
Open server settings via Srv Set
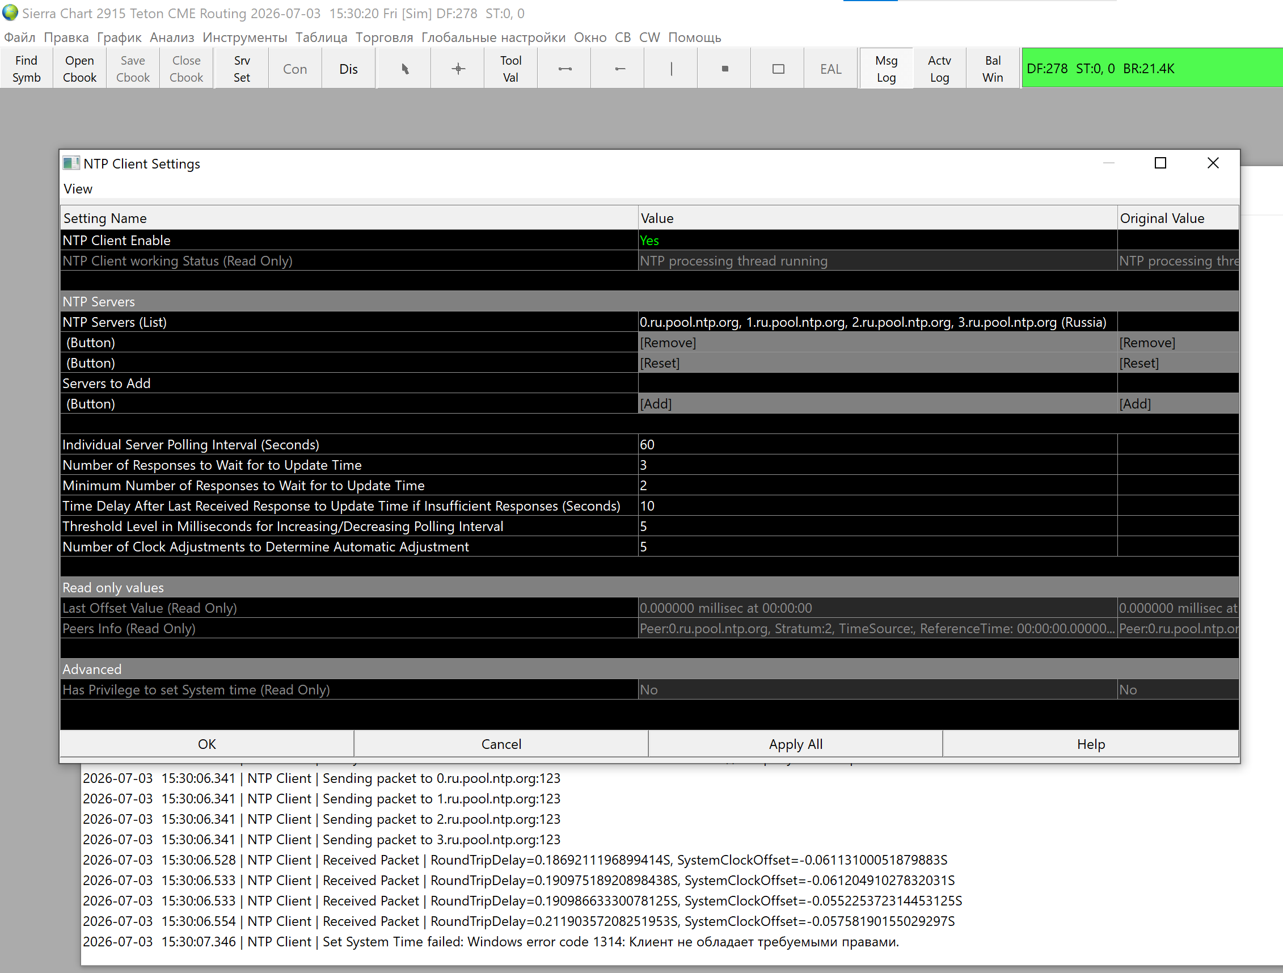[242, 69]
